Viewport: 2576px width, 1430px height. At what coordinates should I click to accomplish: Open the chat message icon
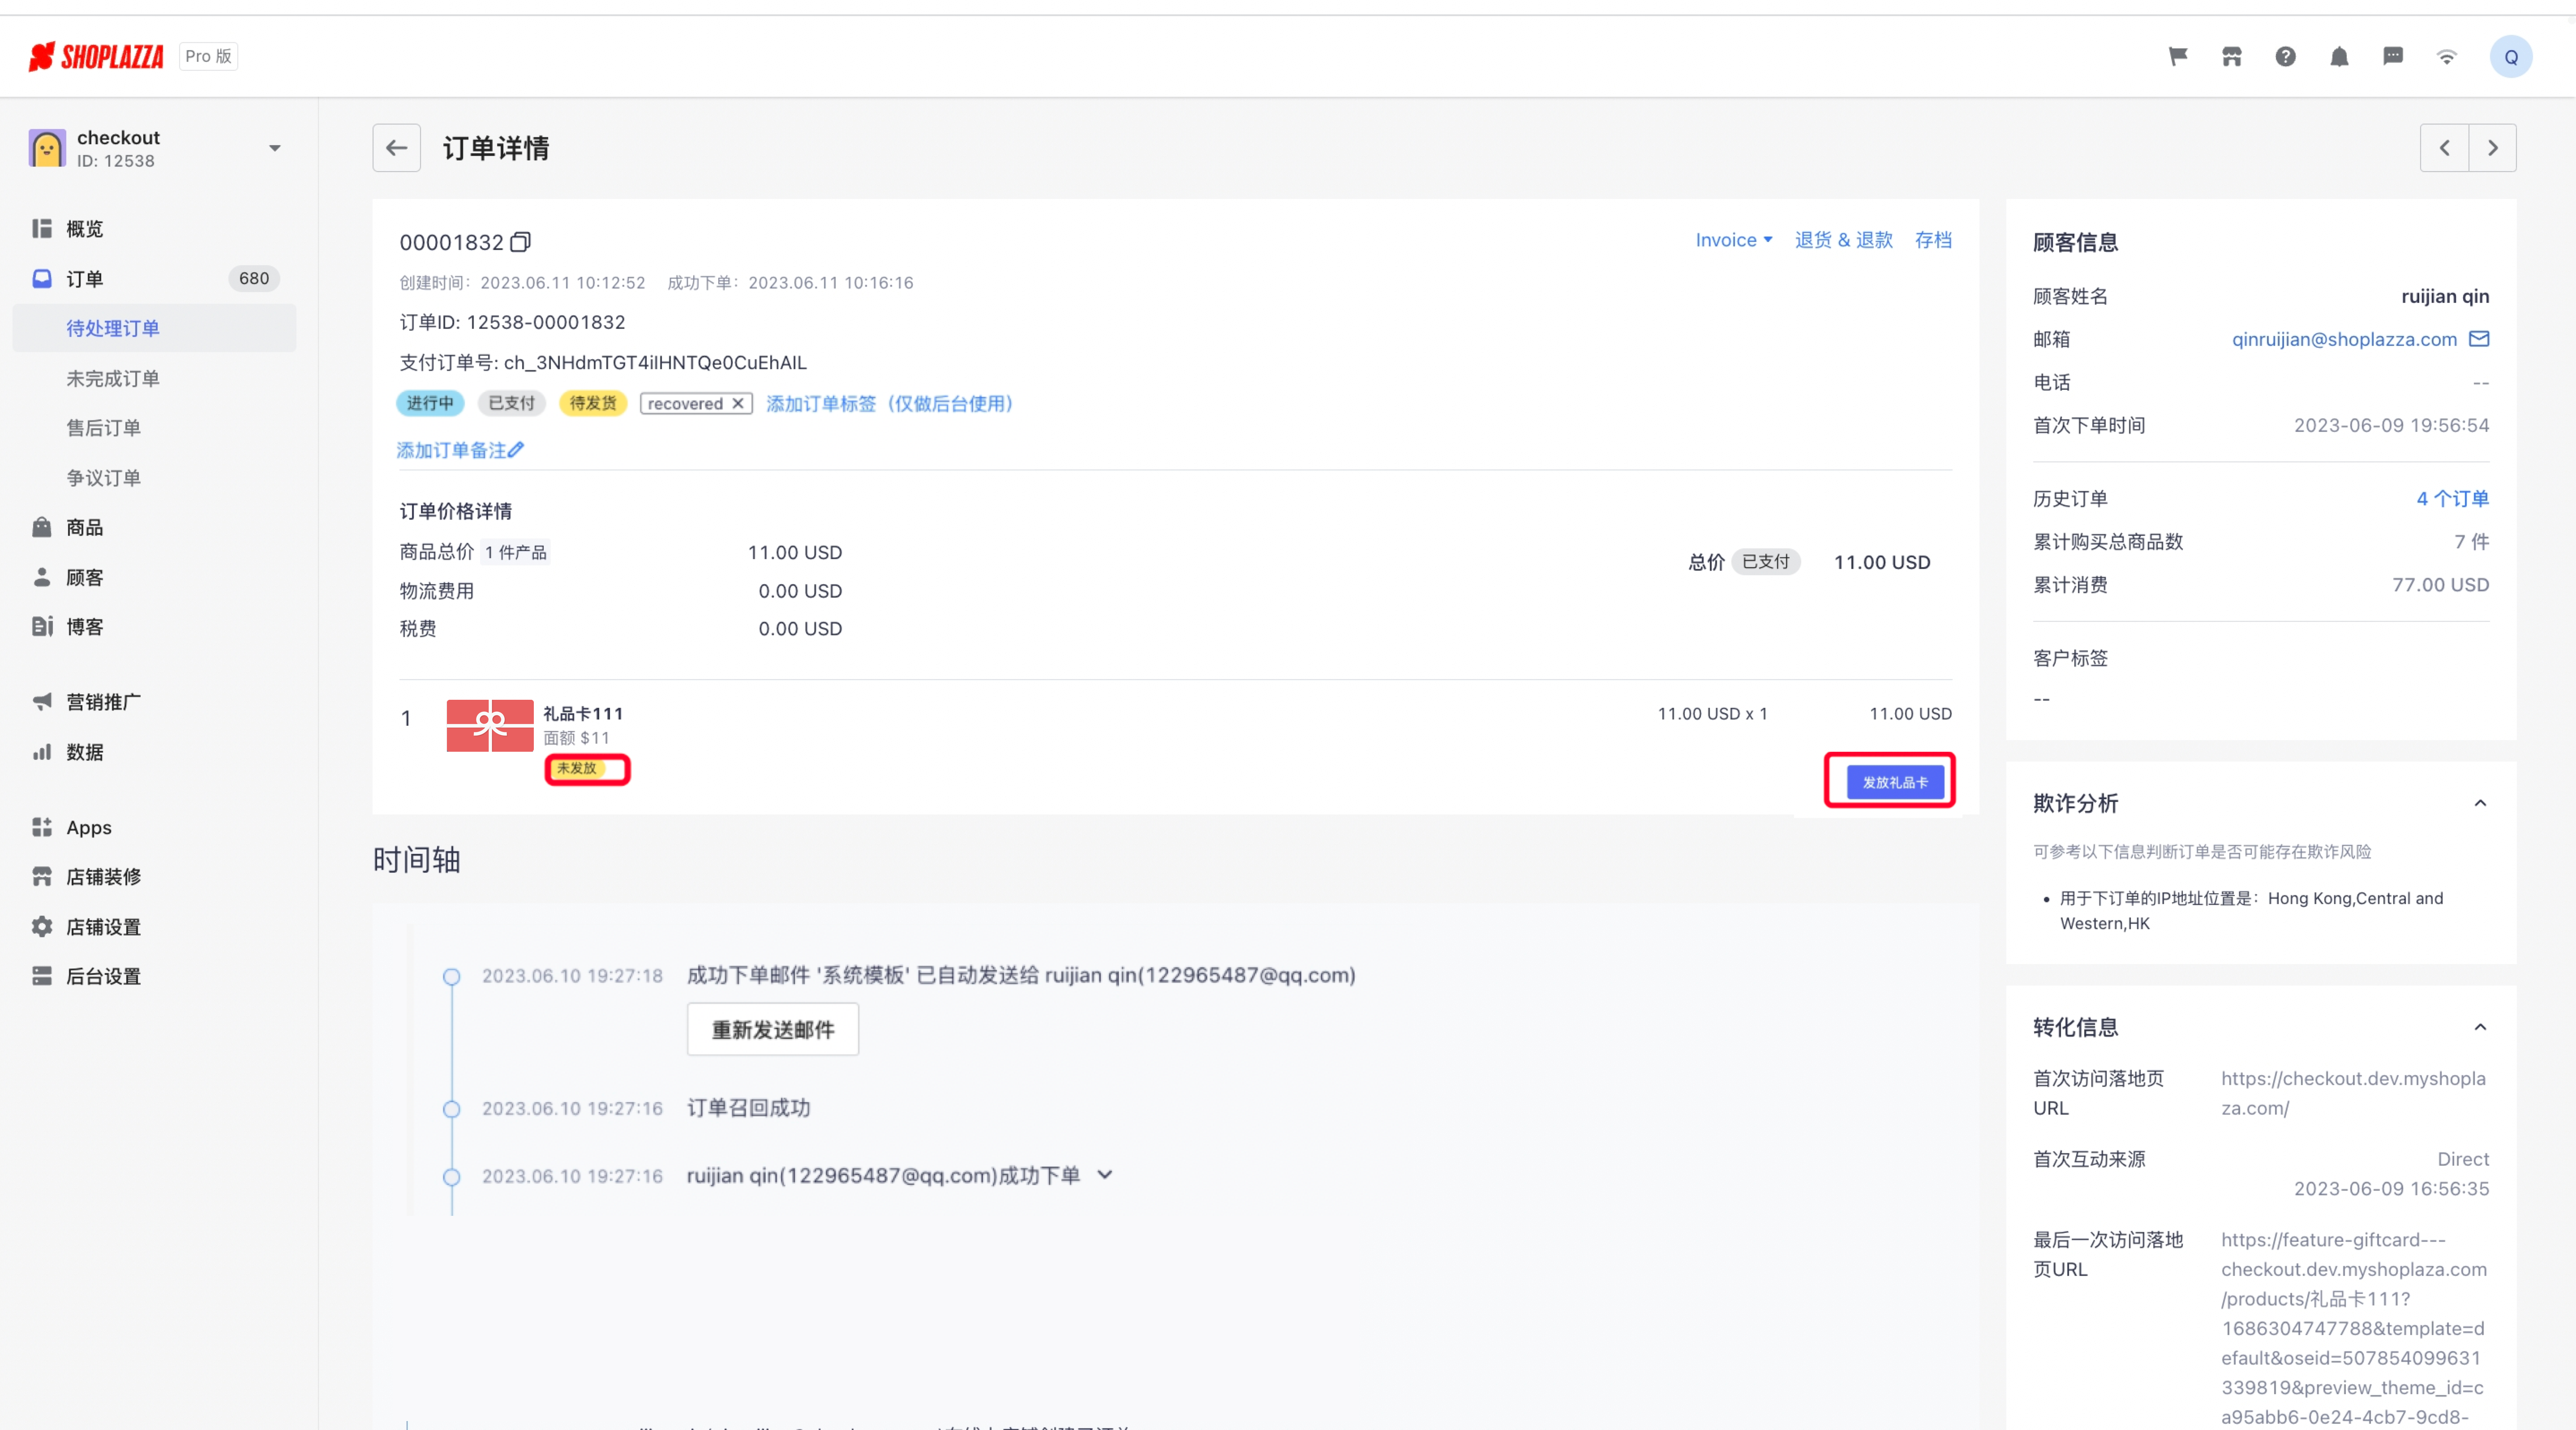(2393, 57)
